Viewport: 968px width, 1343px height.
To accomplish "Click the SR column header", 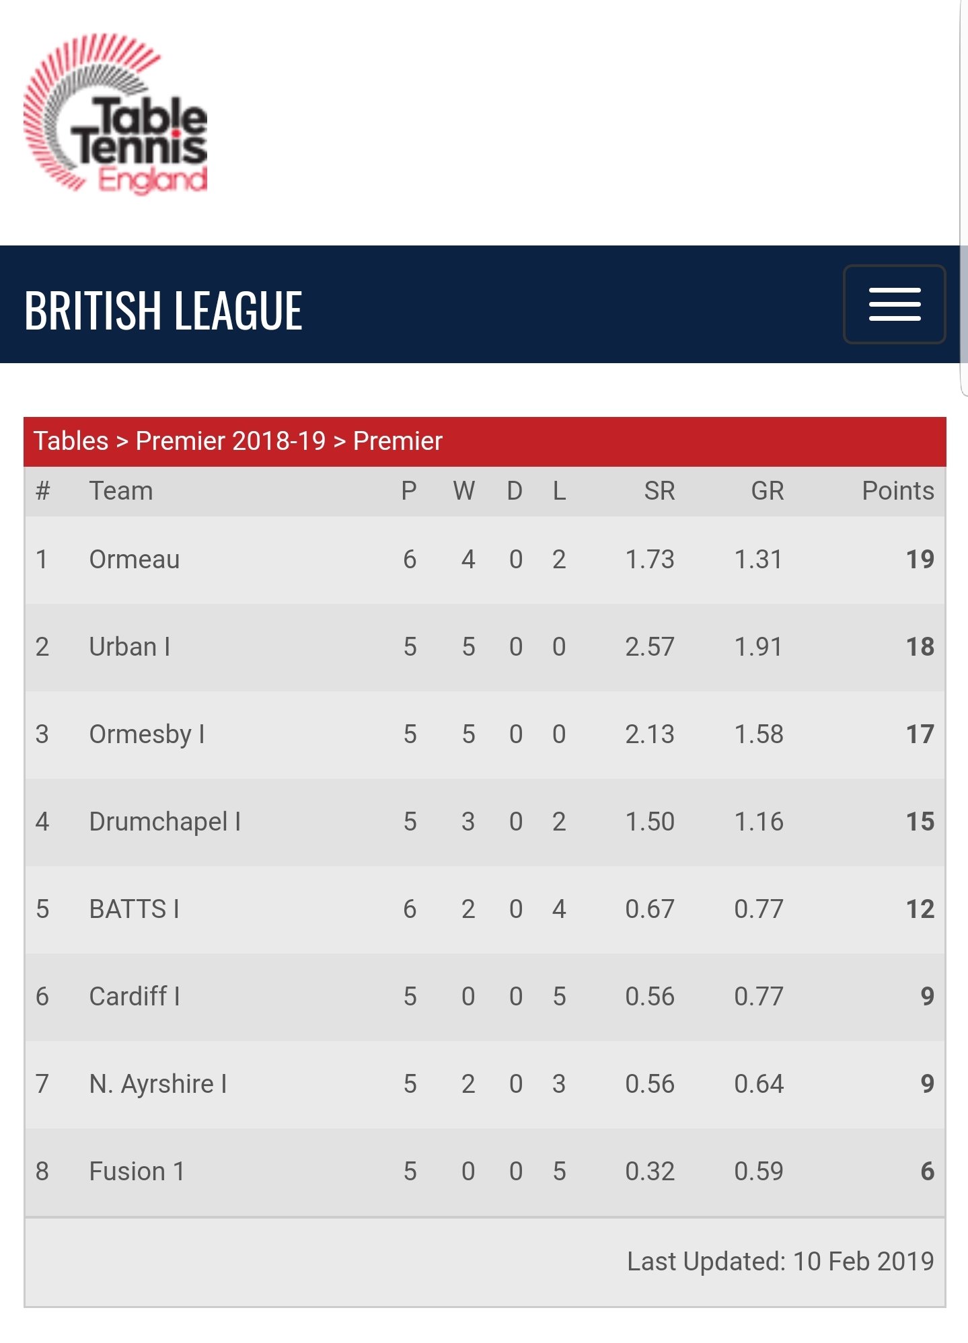I will point(659,491).
